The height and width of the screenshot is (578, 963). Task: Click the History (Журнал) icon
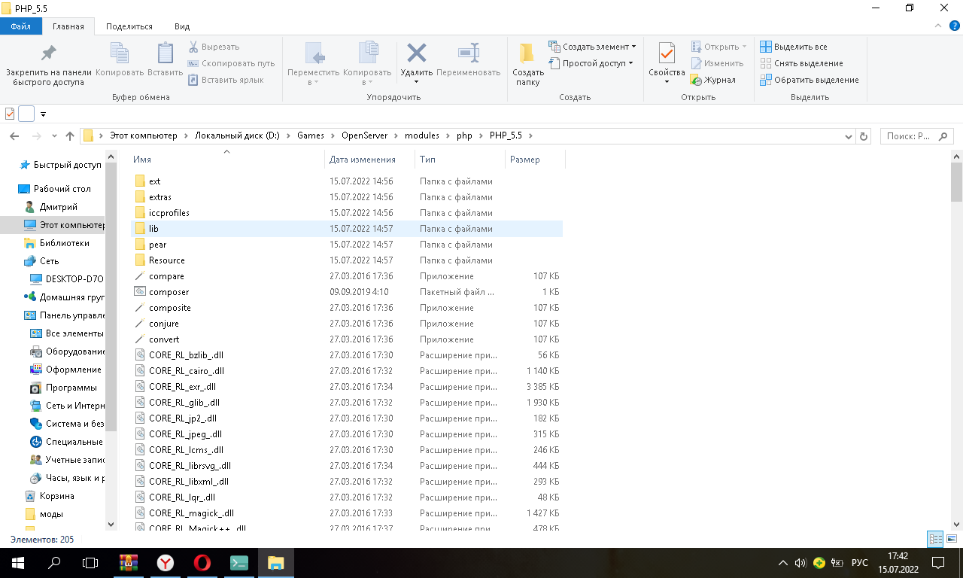click(x=697, y=80)
